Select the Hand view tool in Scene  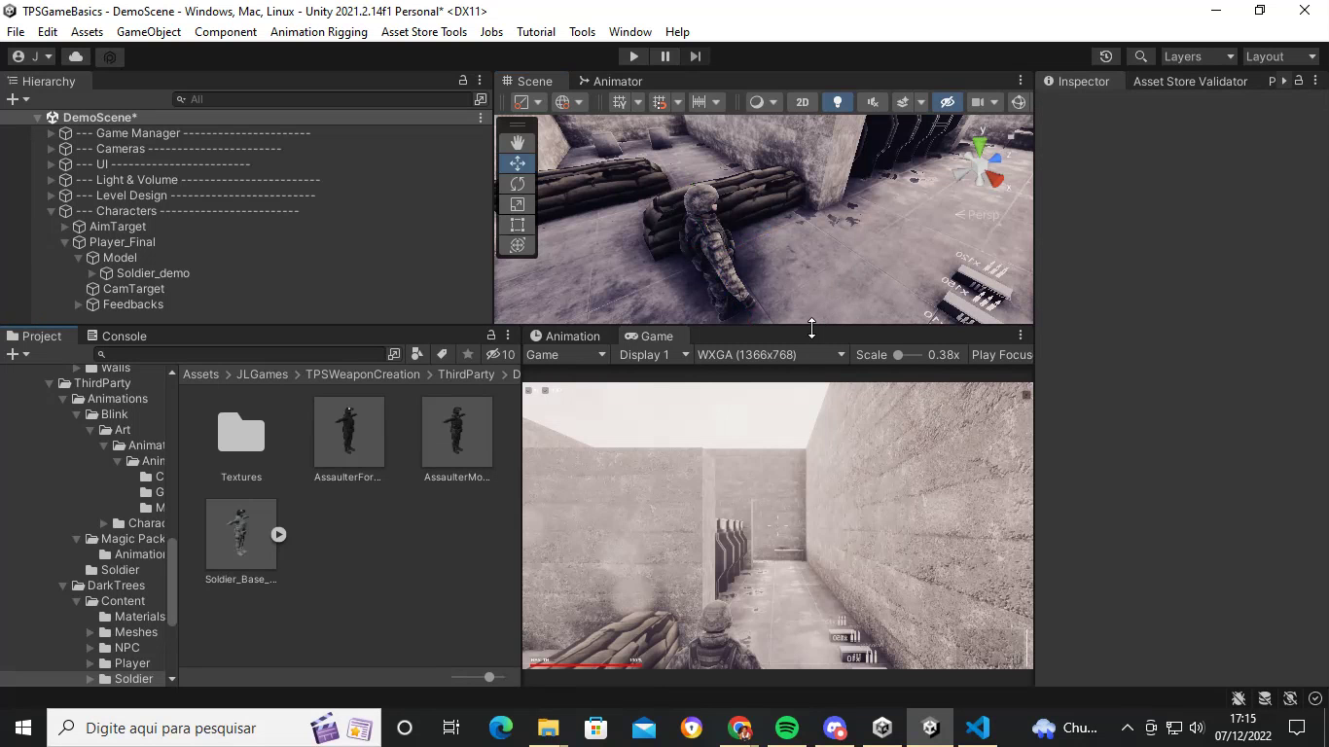click(x=518, y=143)
